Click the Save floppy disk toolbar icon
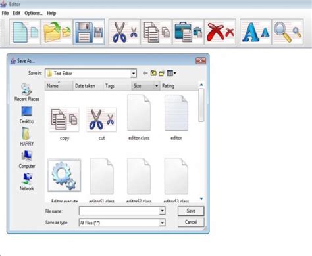312x256 pixels. point(89,32)
